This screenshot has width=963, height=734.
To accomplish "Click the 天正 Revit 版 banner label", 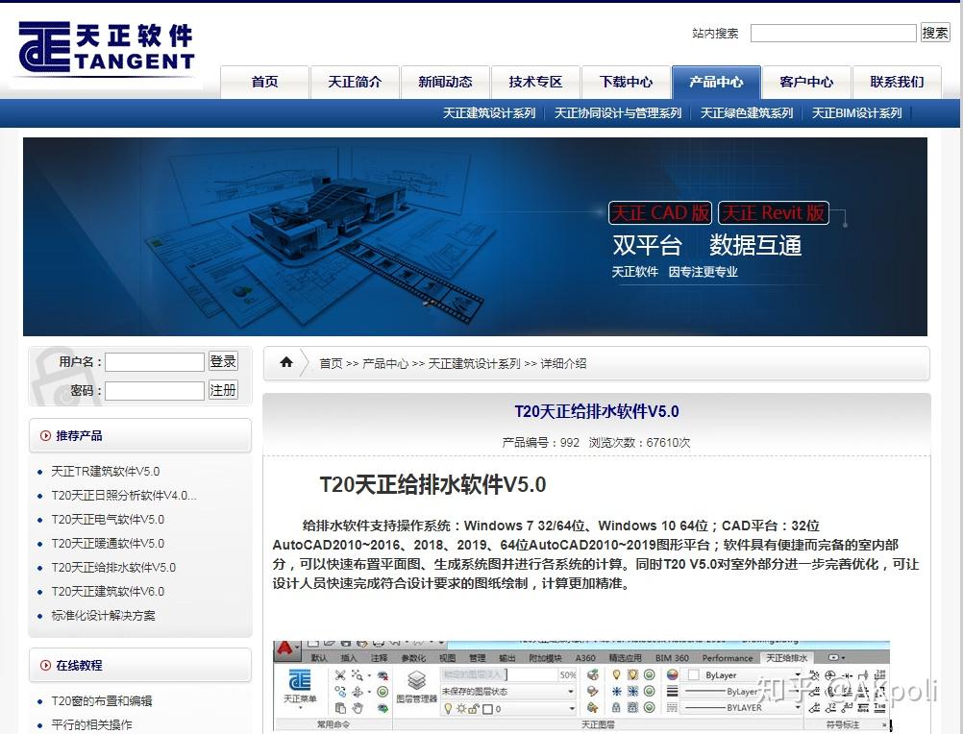I will point(774,213).
